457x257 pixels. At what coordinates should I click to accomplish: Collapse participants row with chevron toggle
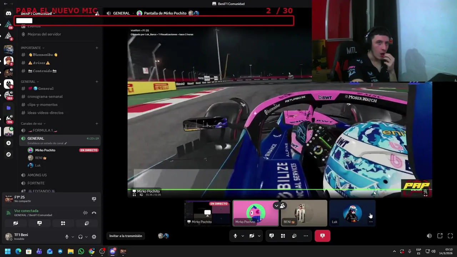(276, 206)
